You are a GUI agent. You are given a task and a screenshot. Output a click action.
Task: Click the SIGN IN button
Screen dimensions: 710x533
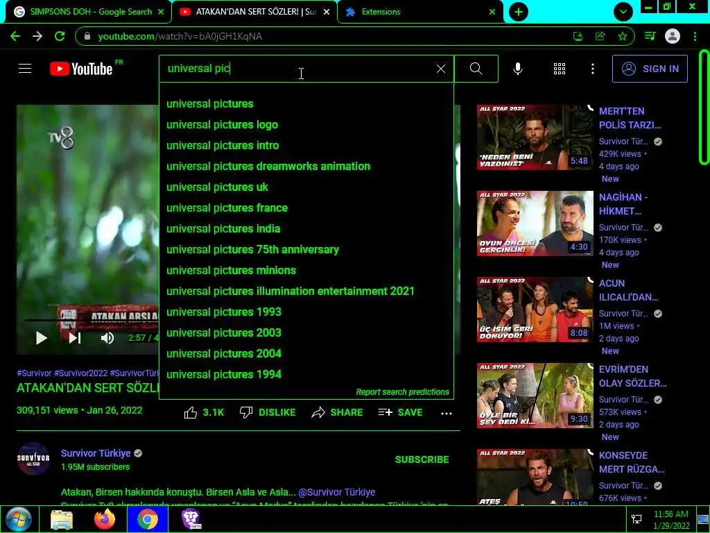point(650,69)
